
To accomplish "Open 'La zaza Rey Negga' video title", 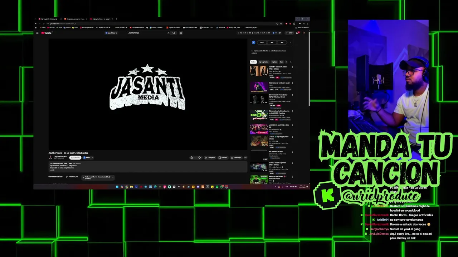I will 279,137.
